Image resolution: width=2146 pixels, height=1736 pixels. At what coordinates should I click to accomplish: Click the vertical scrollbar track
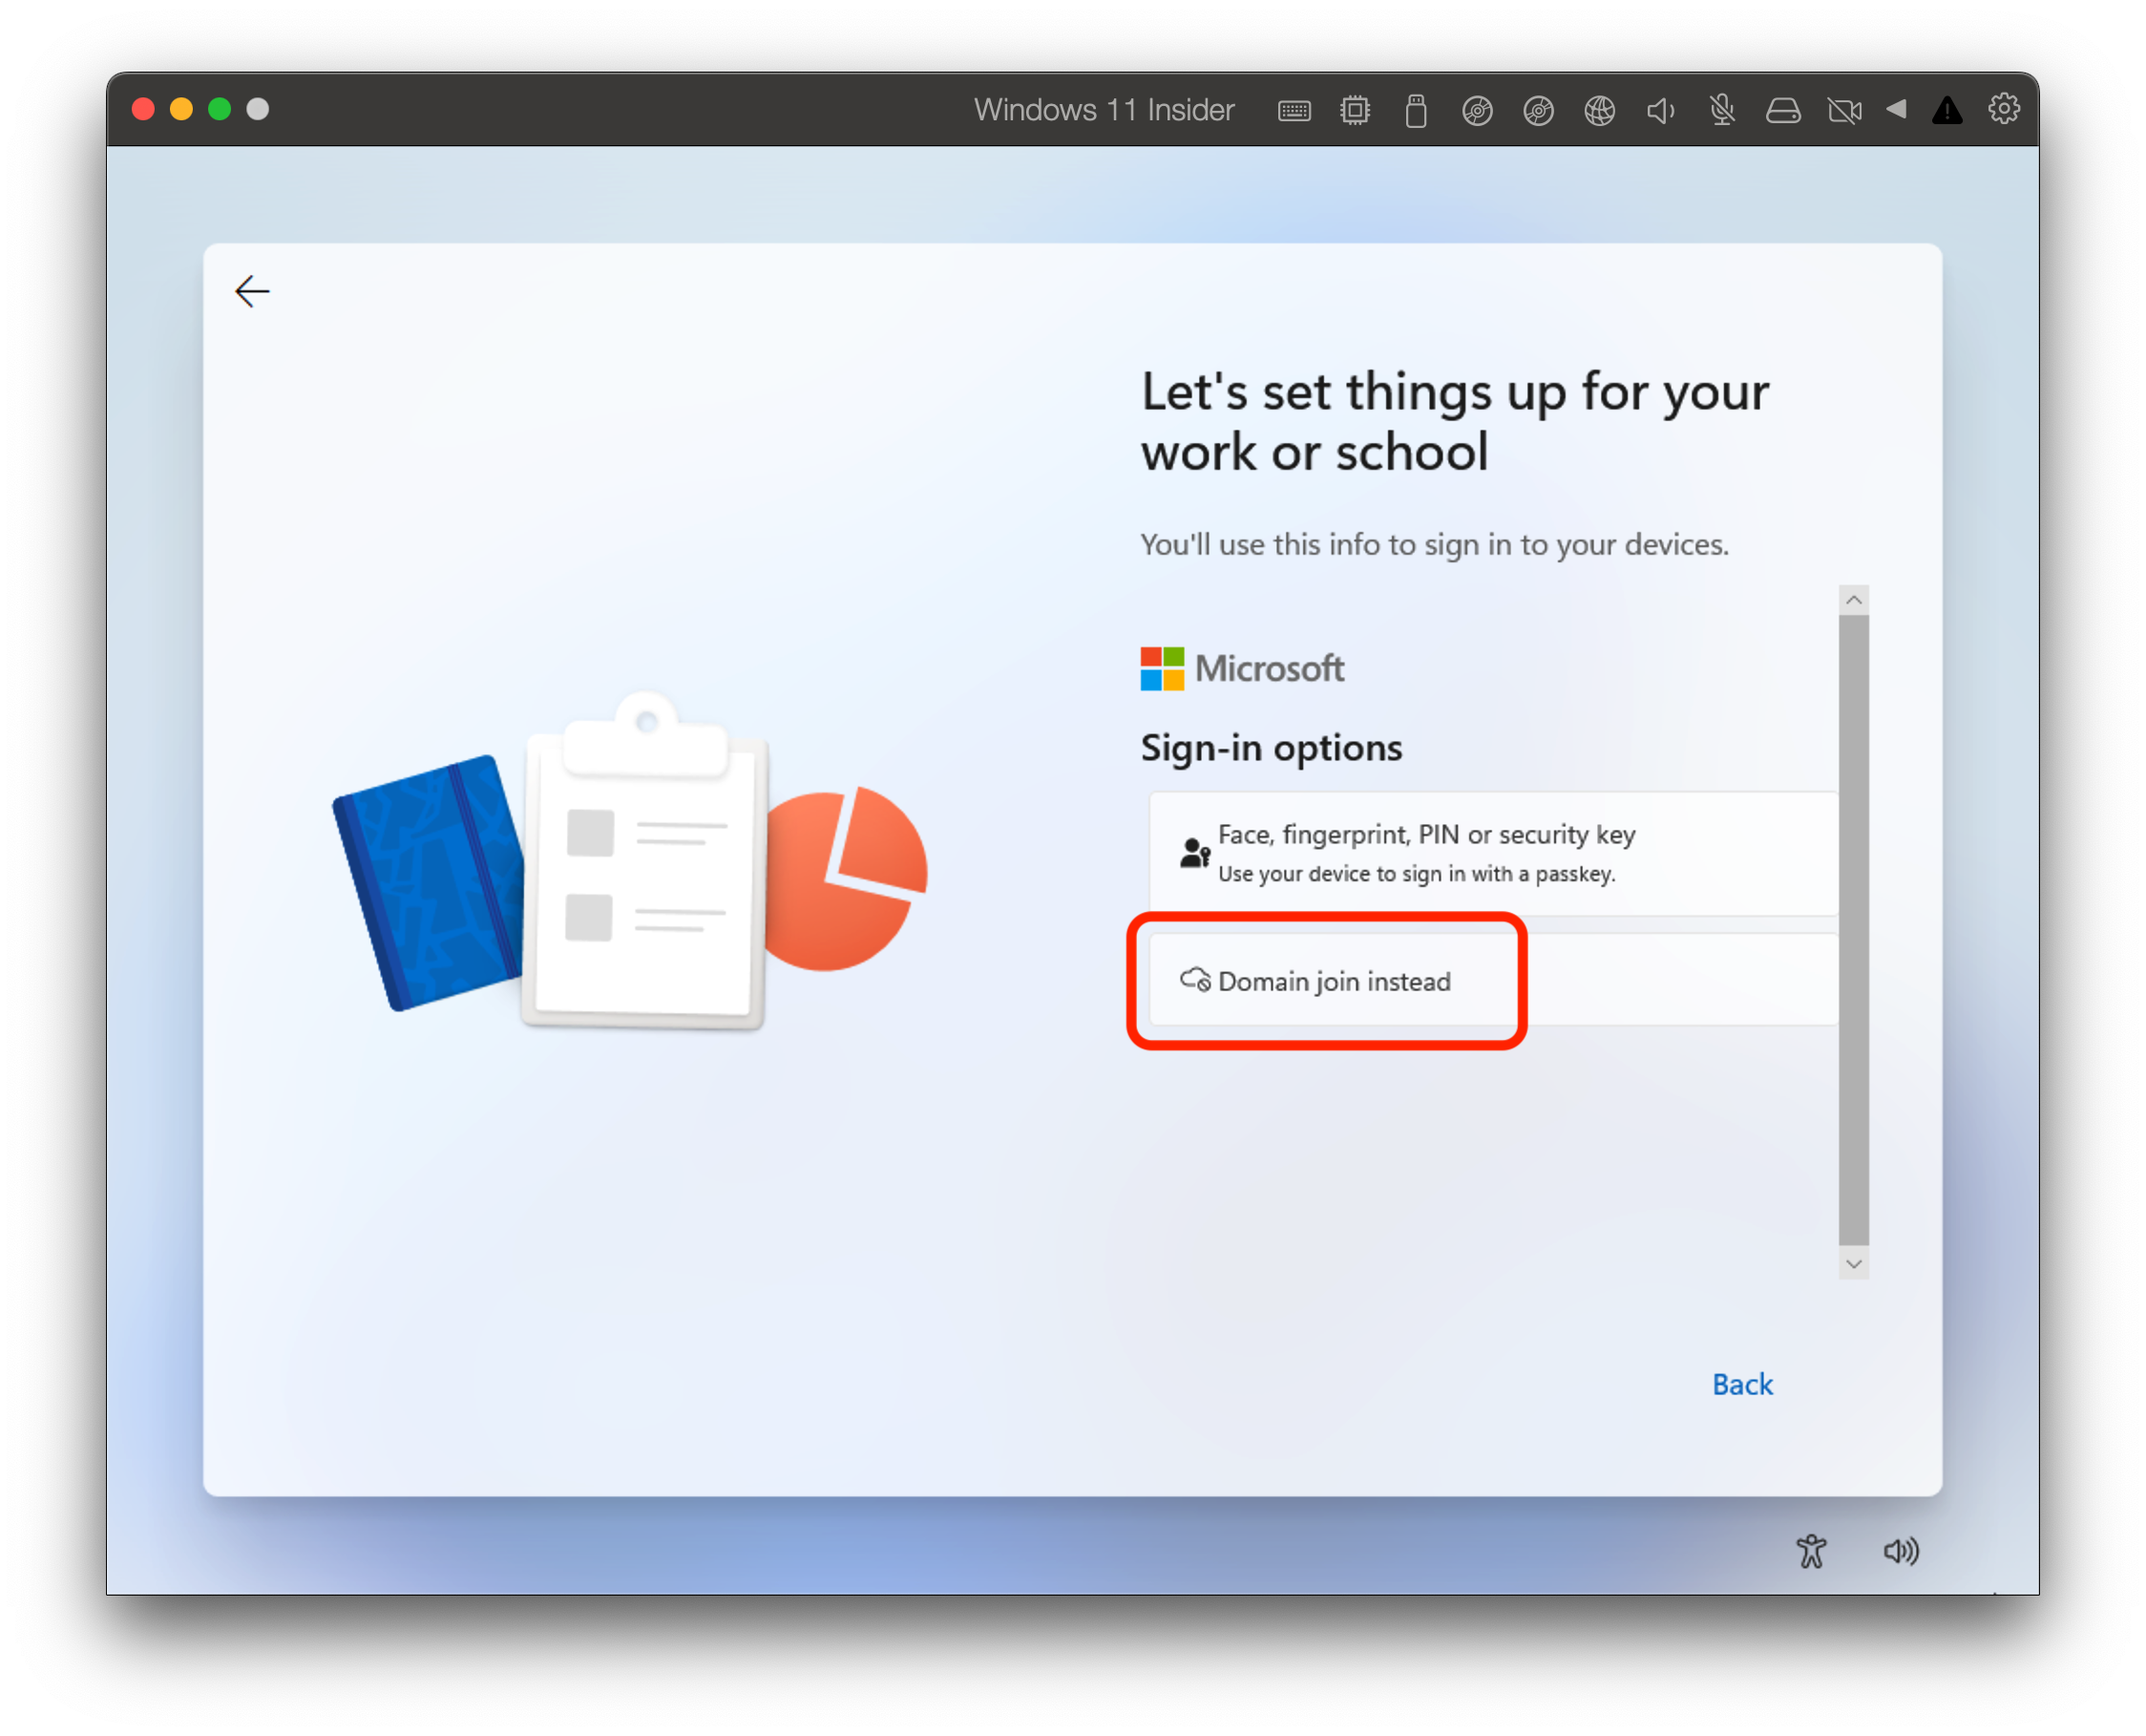point(1853,930)
